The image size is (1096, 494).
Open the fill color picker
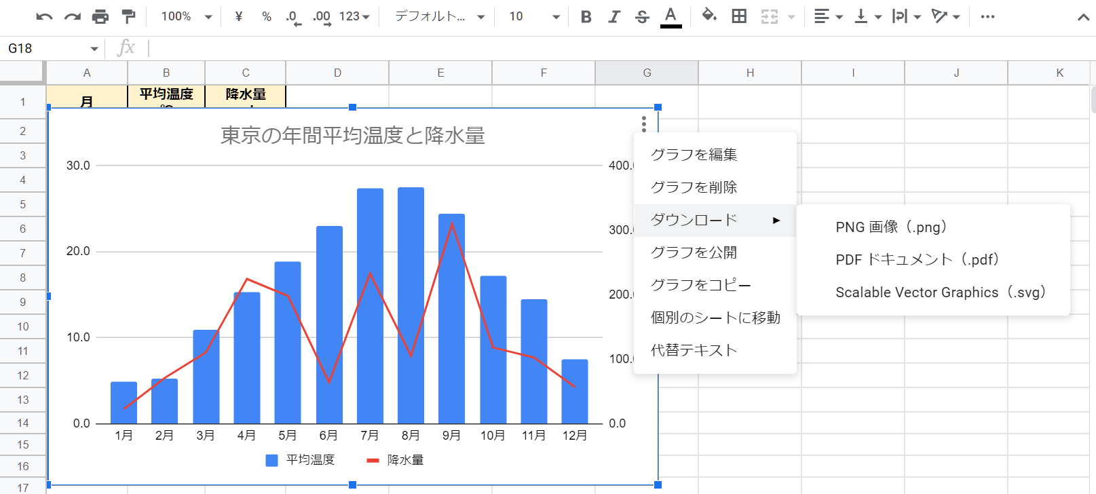709,16
